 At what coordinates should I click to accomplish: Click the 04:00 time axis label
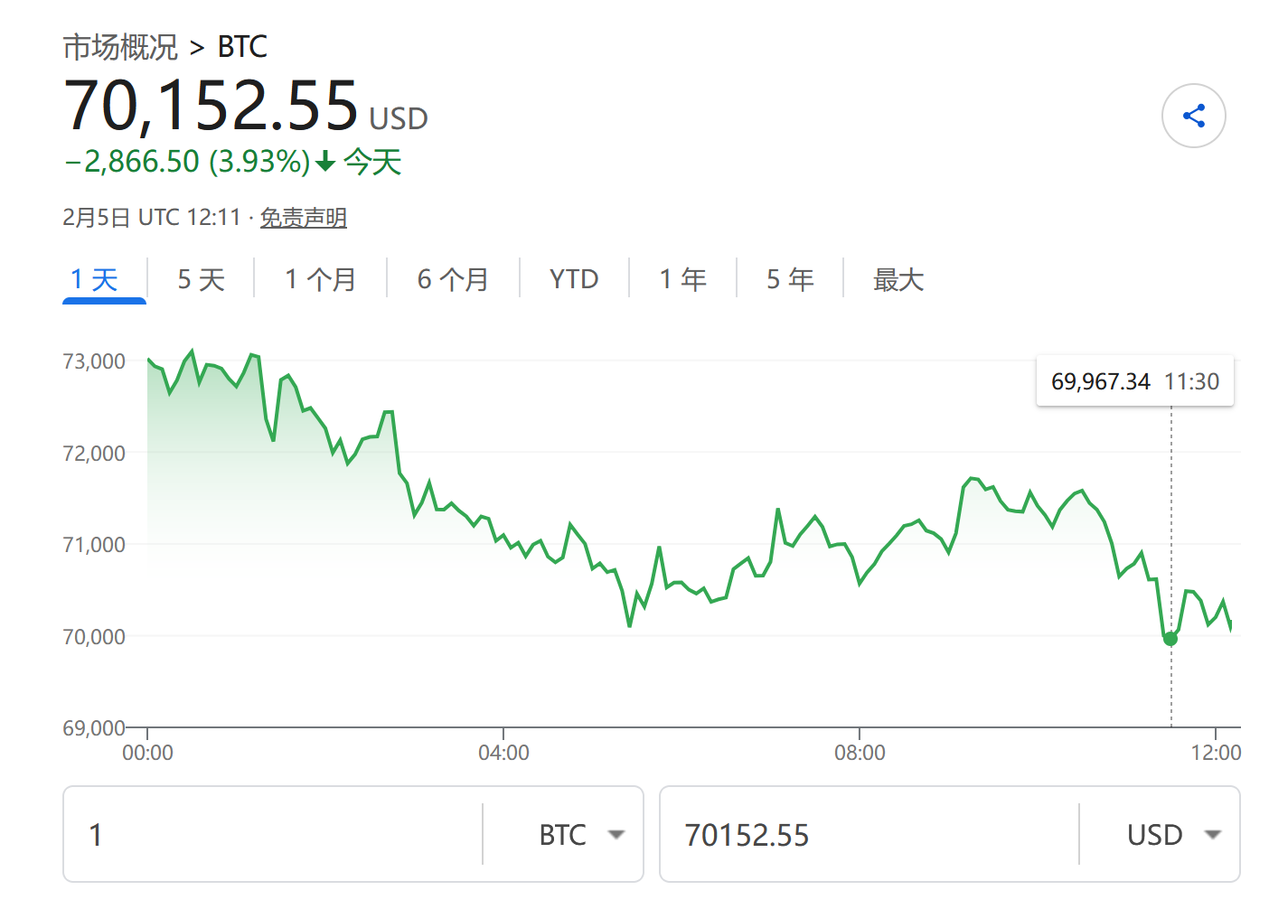click(x=503, y=753)
